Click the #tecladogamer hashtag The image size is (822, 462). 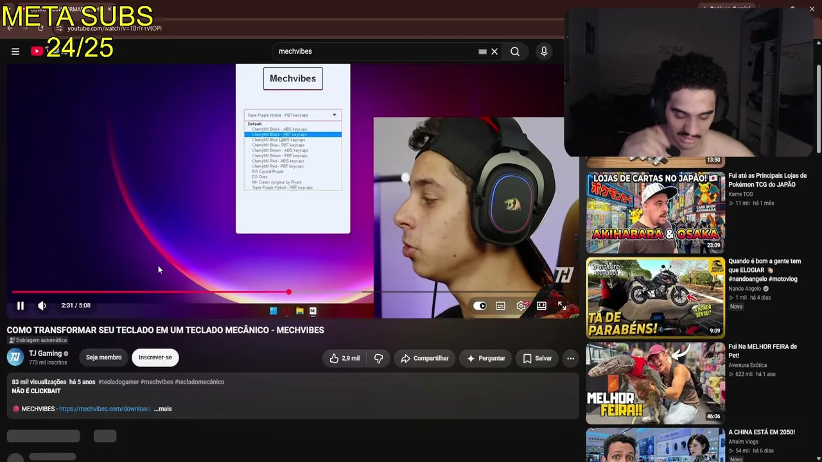[118, 382]
